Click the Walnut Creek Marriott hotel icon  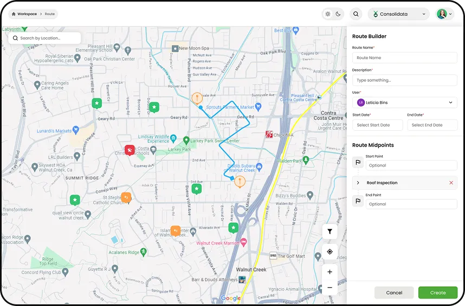click(x=243, y=242)
